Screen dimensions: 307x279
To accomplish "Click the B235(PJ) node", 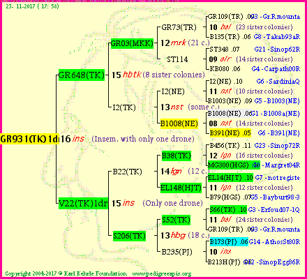I will (x=177, y=252).
